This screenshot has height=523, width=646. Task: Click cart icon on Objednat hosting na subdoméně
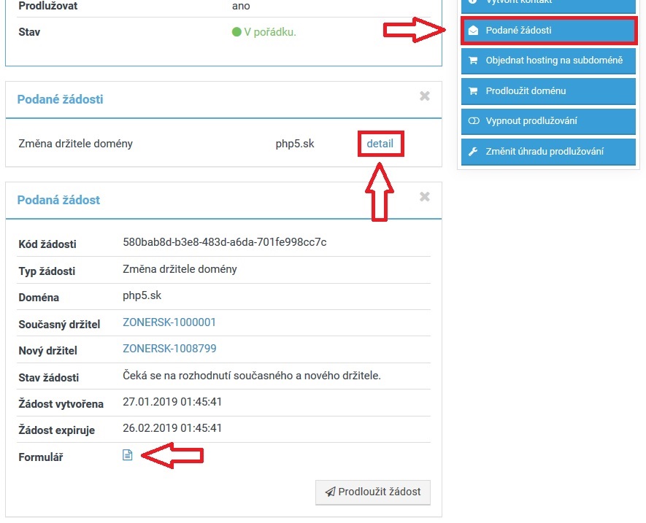(x=473, y=61)
